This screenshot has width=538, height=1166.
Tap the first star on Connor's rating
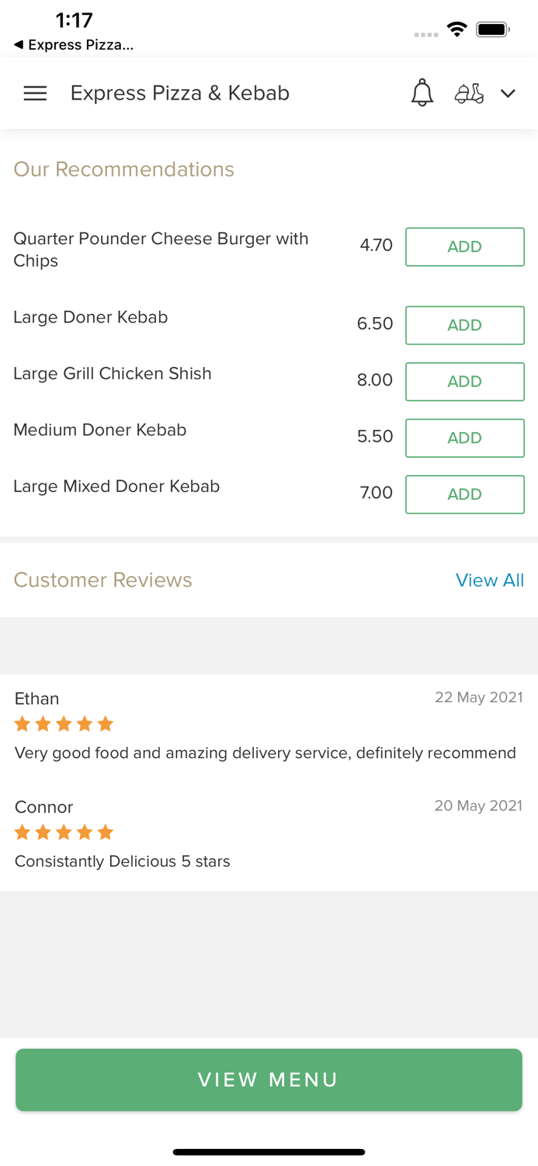pos(22,832)
